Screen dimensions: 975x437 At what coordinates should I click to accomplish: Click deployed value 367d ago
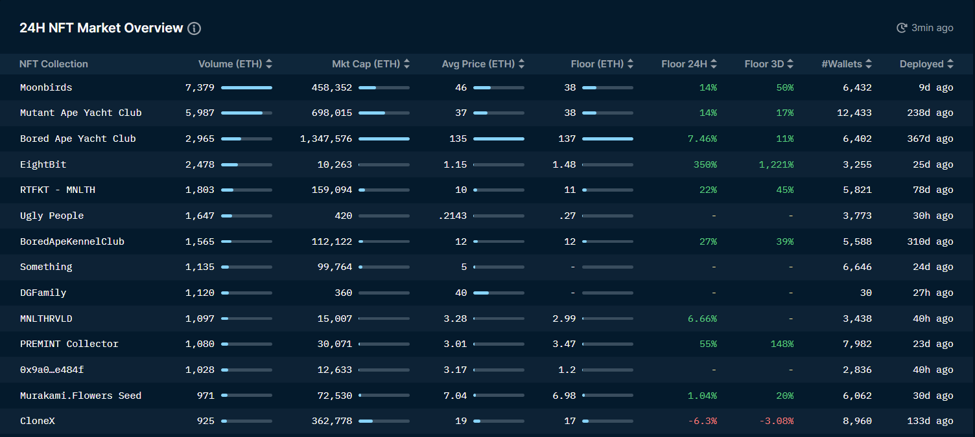930,139
